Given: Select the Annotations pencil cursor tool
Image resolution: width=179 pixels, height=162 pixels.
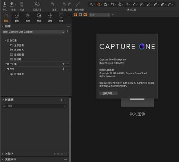Looking at the screenshot, I should [169, 4].
